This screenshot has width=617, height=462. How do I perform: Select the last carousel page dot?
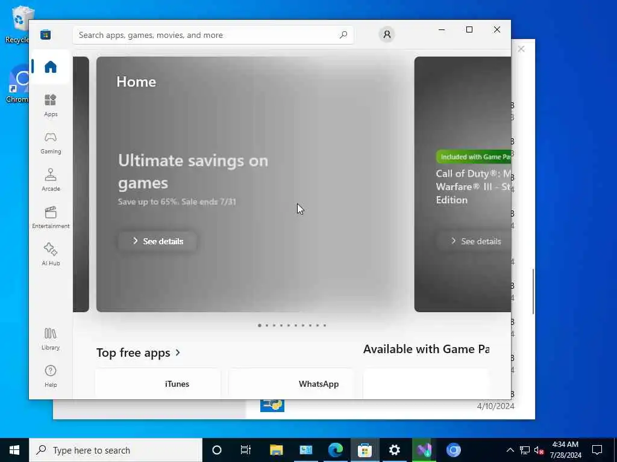pos(325,325)
